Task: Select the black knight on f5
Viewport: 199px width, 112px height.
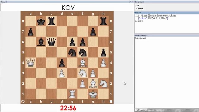Action: coord(83,52)
